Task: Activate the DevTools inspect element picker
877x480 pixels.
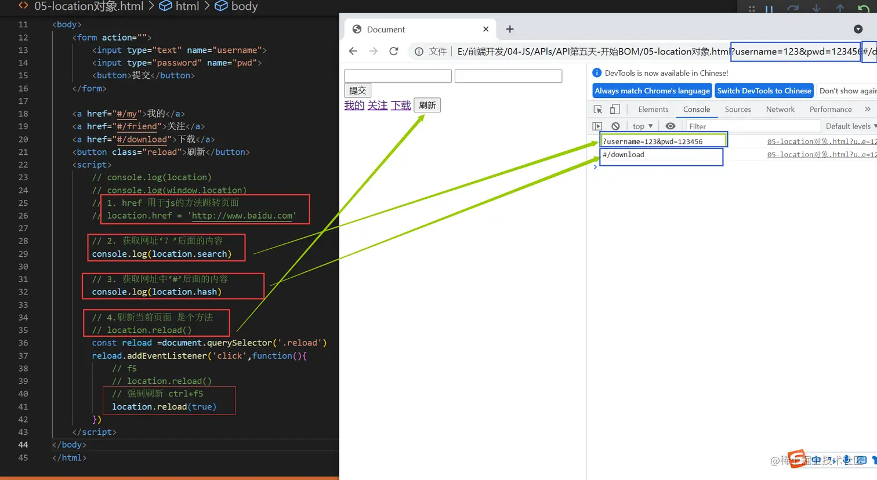Action: (598, 109)
